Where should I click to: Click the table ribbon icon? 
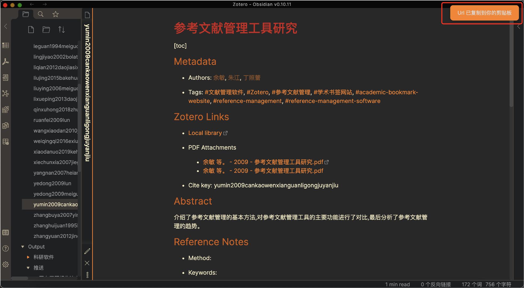6,45
